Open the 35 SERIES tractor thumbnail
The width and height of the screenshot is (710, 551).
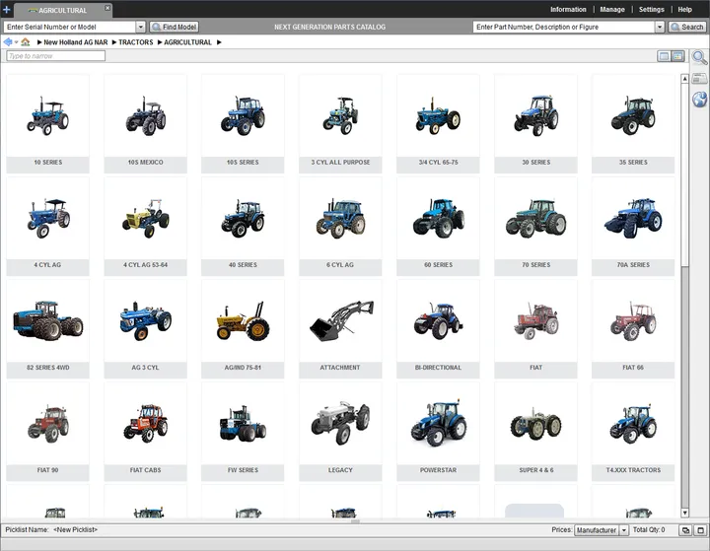633,123
